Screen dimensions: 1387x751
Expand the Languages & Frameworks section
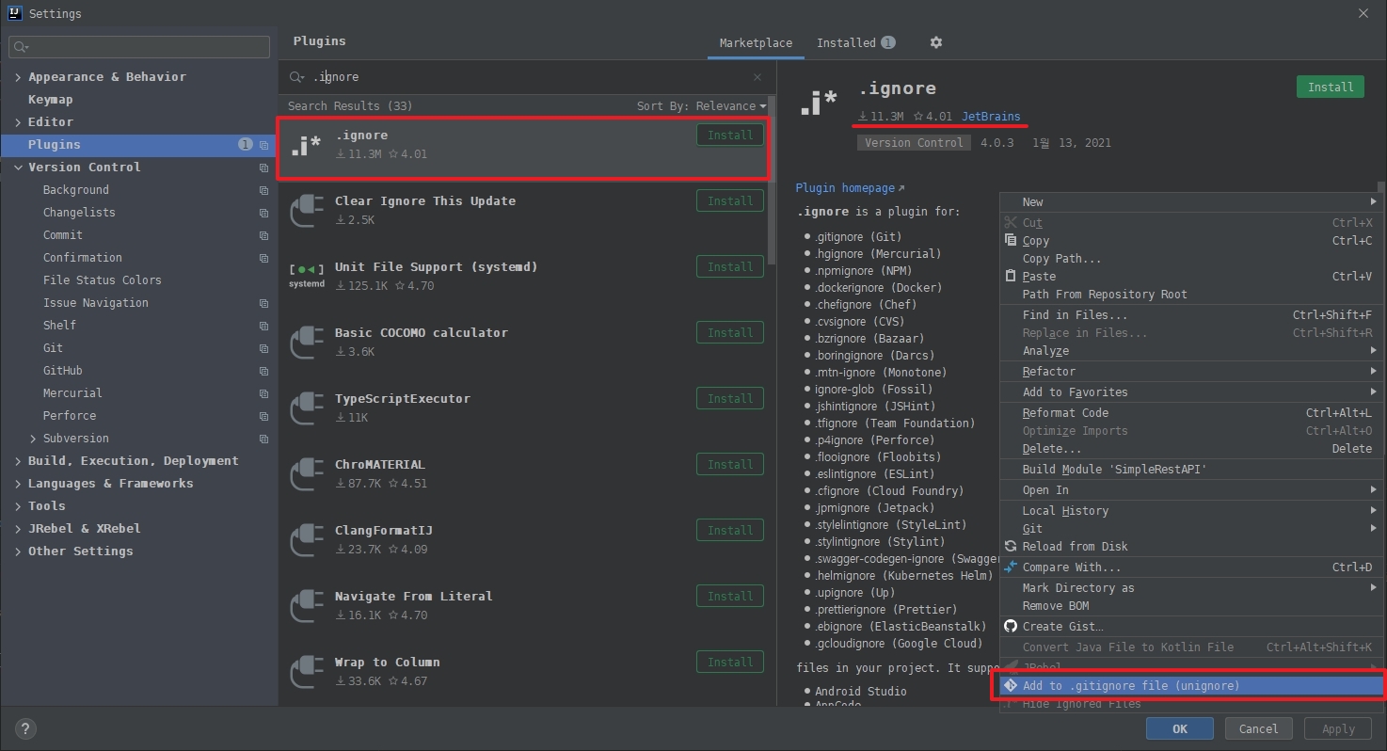pyautogui.click(x=18, y=484)
